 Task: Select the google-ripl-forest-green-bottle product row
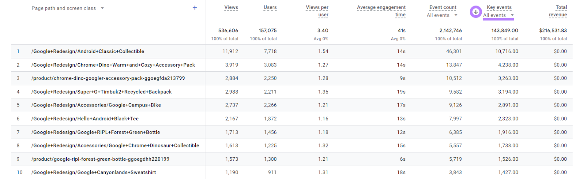(101, 159)
